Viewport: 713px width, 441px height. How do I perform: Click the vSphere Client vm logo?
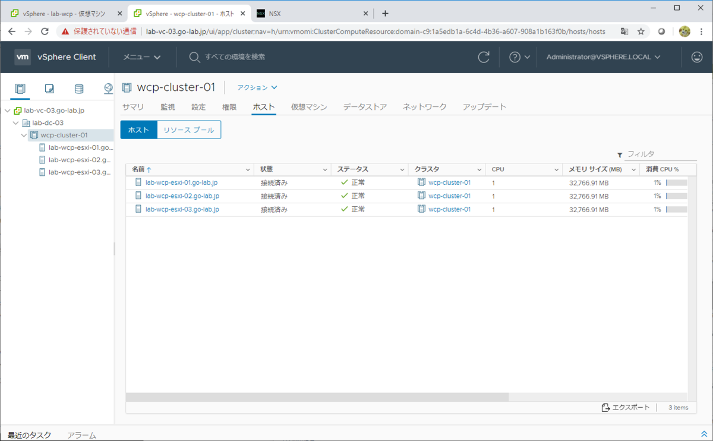pos(23,57)
